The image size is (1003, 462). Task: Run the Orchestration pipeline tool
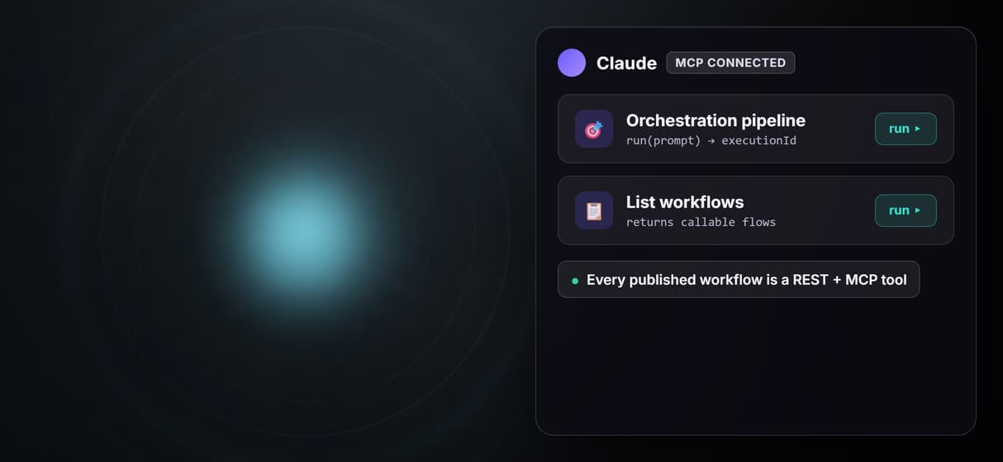906,129
